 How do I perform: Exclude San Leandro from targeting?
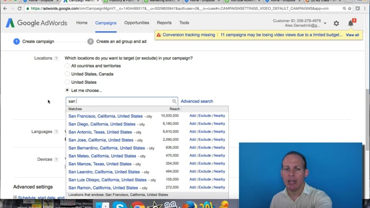point(205,172)
